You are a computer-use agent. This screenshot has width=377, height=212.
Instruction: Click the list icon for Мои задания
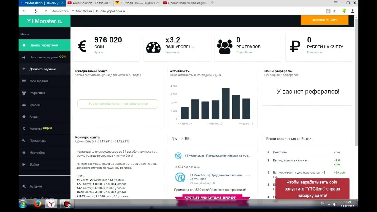(x=24, y=81)
